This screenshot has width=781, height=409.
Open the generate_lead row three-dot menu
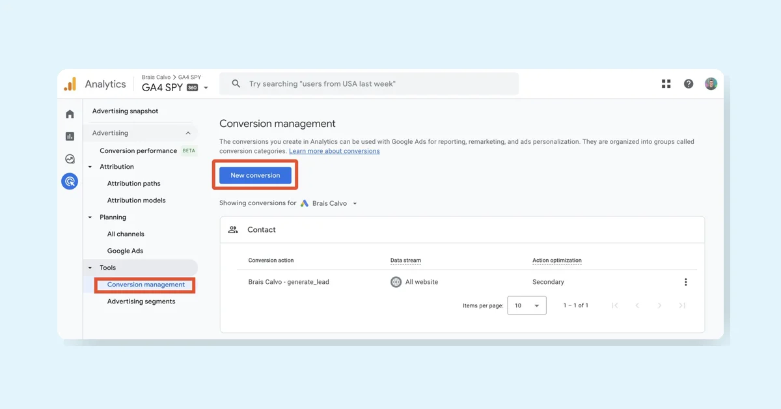(x=685, y=282)
